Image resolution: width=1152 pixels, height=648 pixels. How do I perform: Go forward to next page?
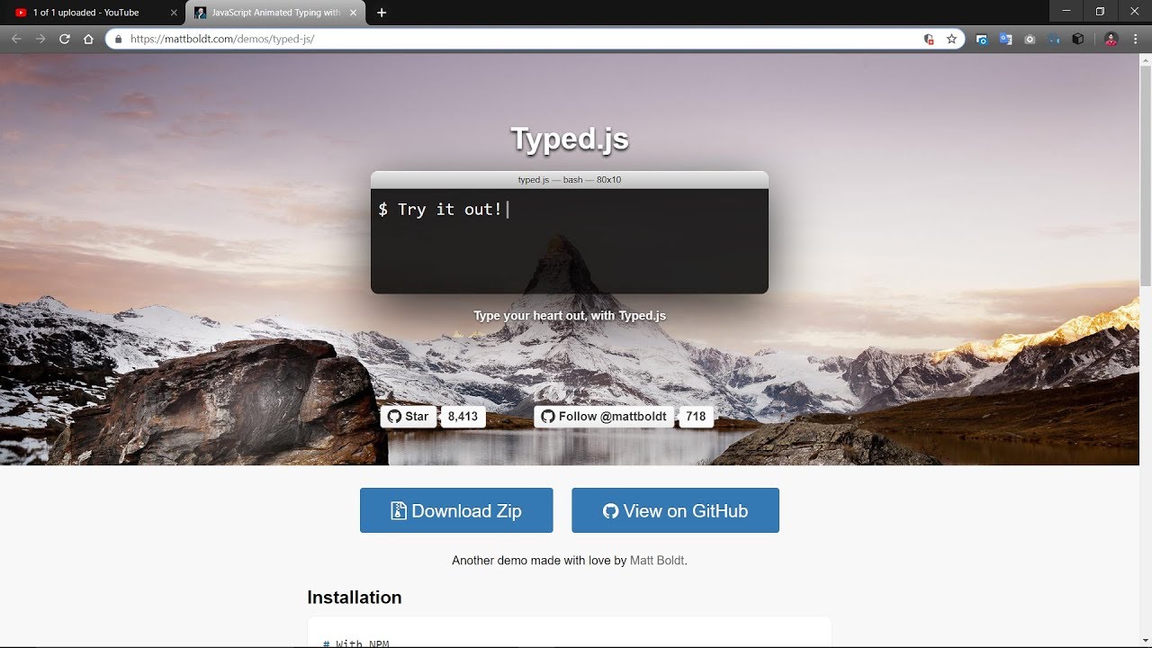40,39
